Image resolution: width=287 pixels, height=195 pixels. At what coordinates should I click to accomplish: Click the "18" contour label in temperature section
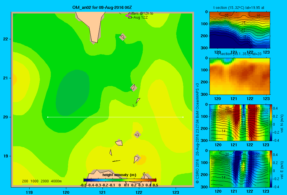tap(244, 37)
